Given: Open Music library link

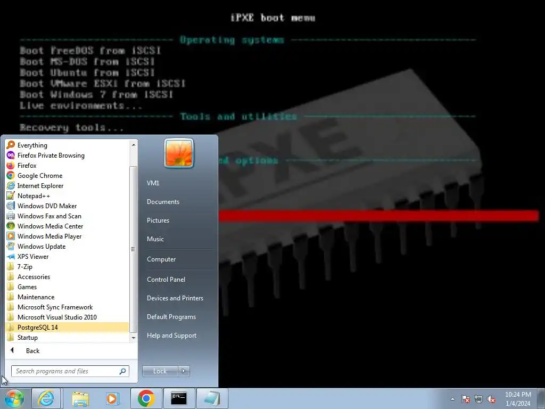Looking at the screenshot, I should pyautogui.click(x=155, y=239).
